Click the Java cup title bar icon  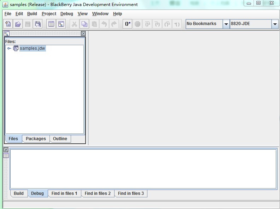click(5, 5)
